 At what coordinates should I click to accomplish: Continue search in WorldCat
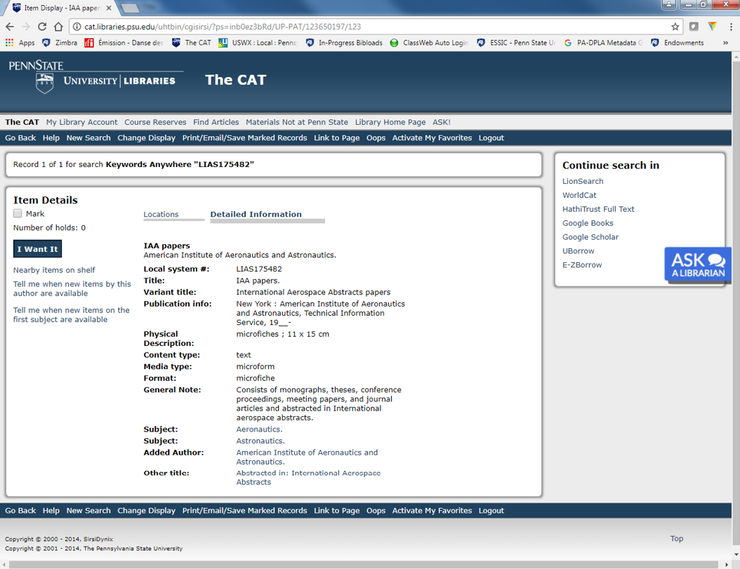point(579,195)
